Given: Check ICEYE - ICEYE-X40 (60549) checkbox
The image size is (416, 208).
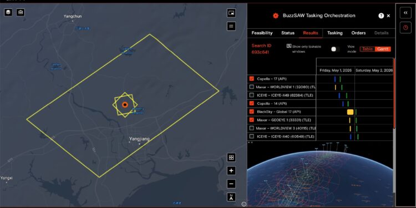Looking at the screenshot, I should (252, 136).
